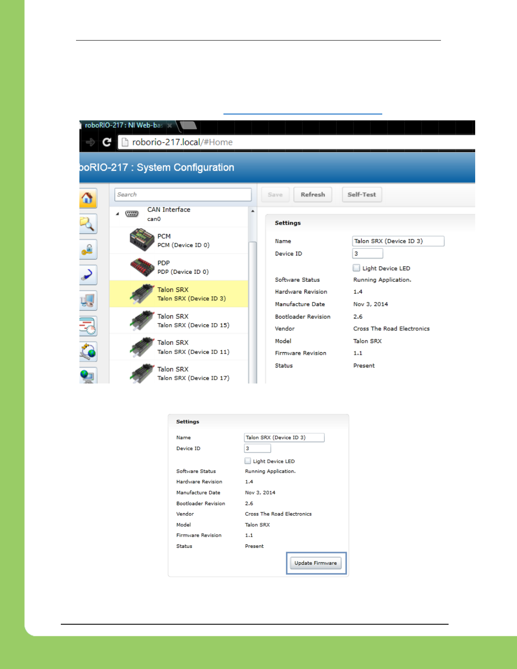The width and height of the screenshot is (517, 669).
Task: Click the PCM module image
Action: 142,240
